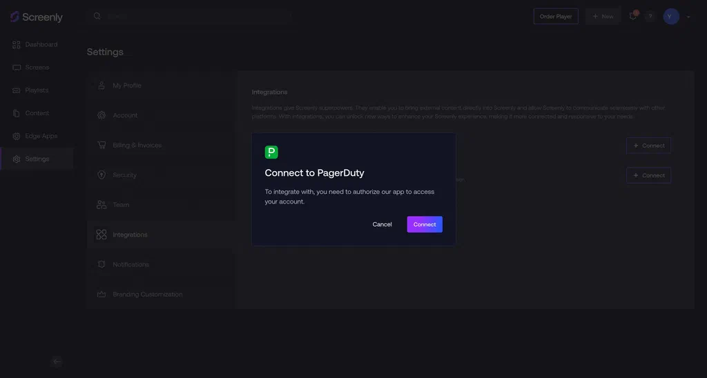Click the Settings gear icon in sidebar
The image size is (707, 378).
17,159
